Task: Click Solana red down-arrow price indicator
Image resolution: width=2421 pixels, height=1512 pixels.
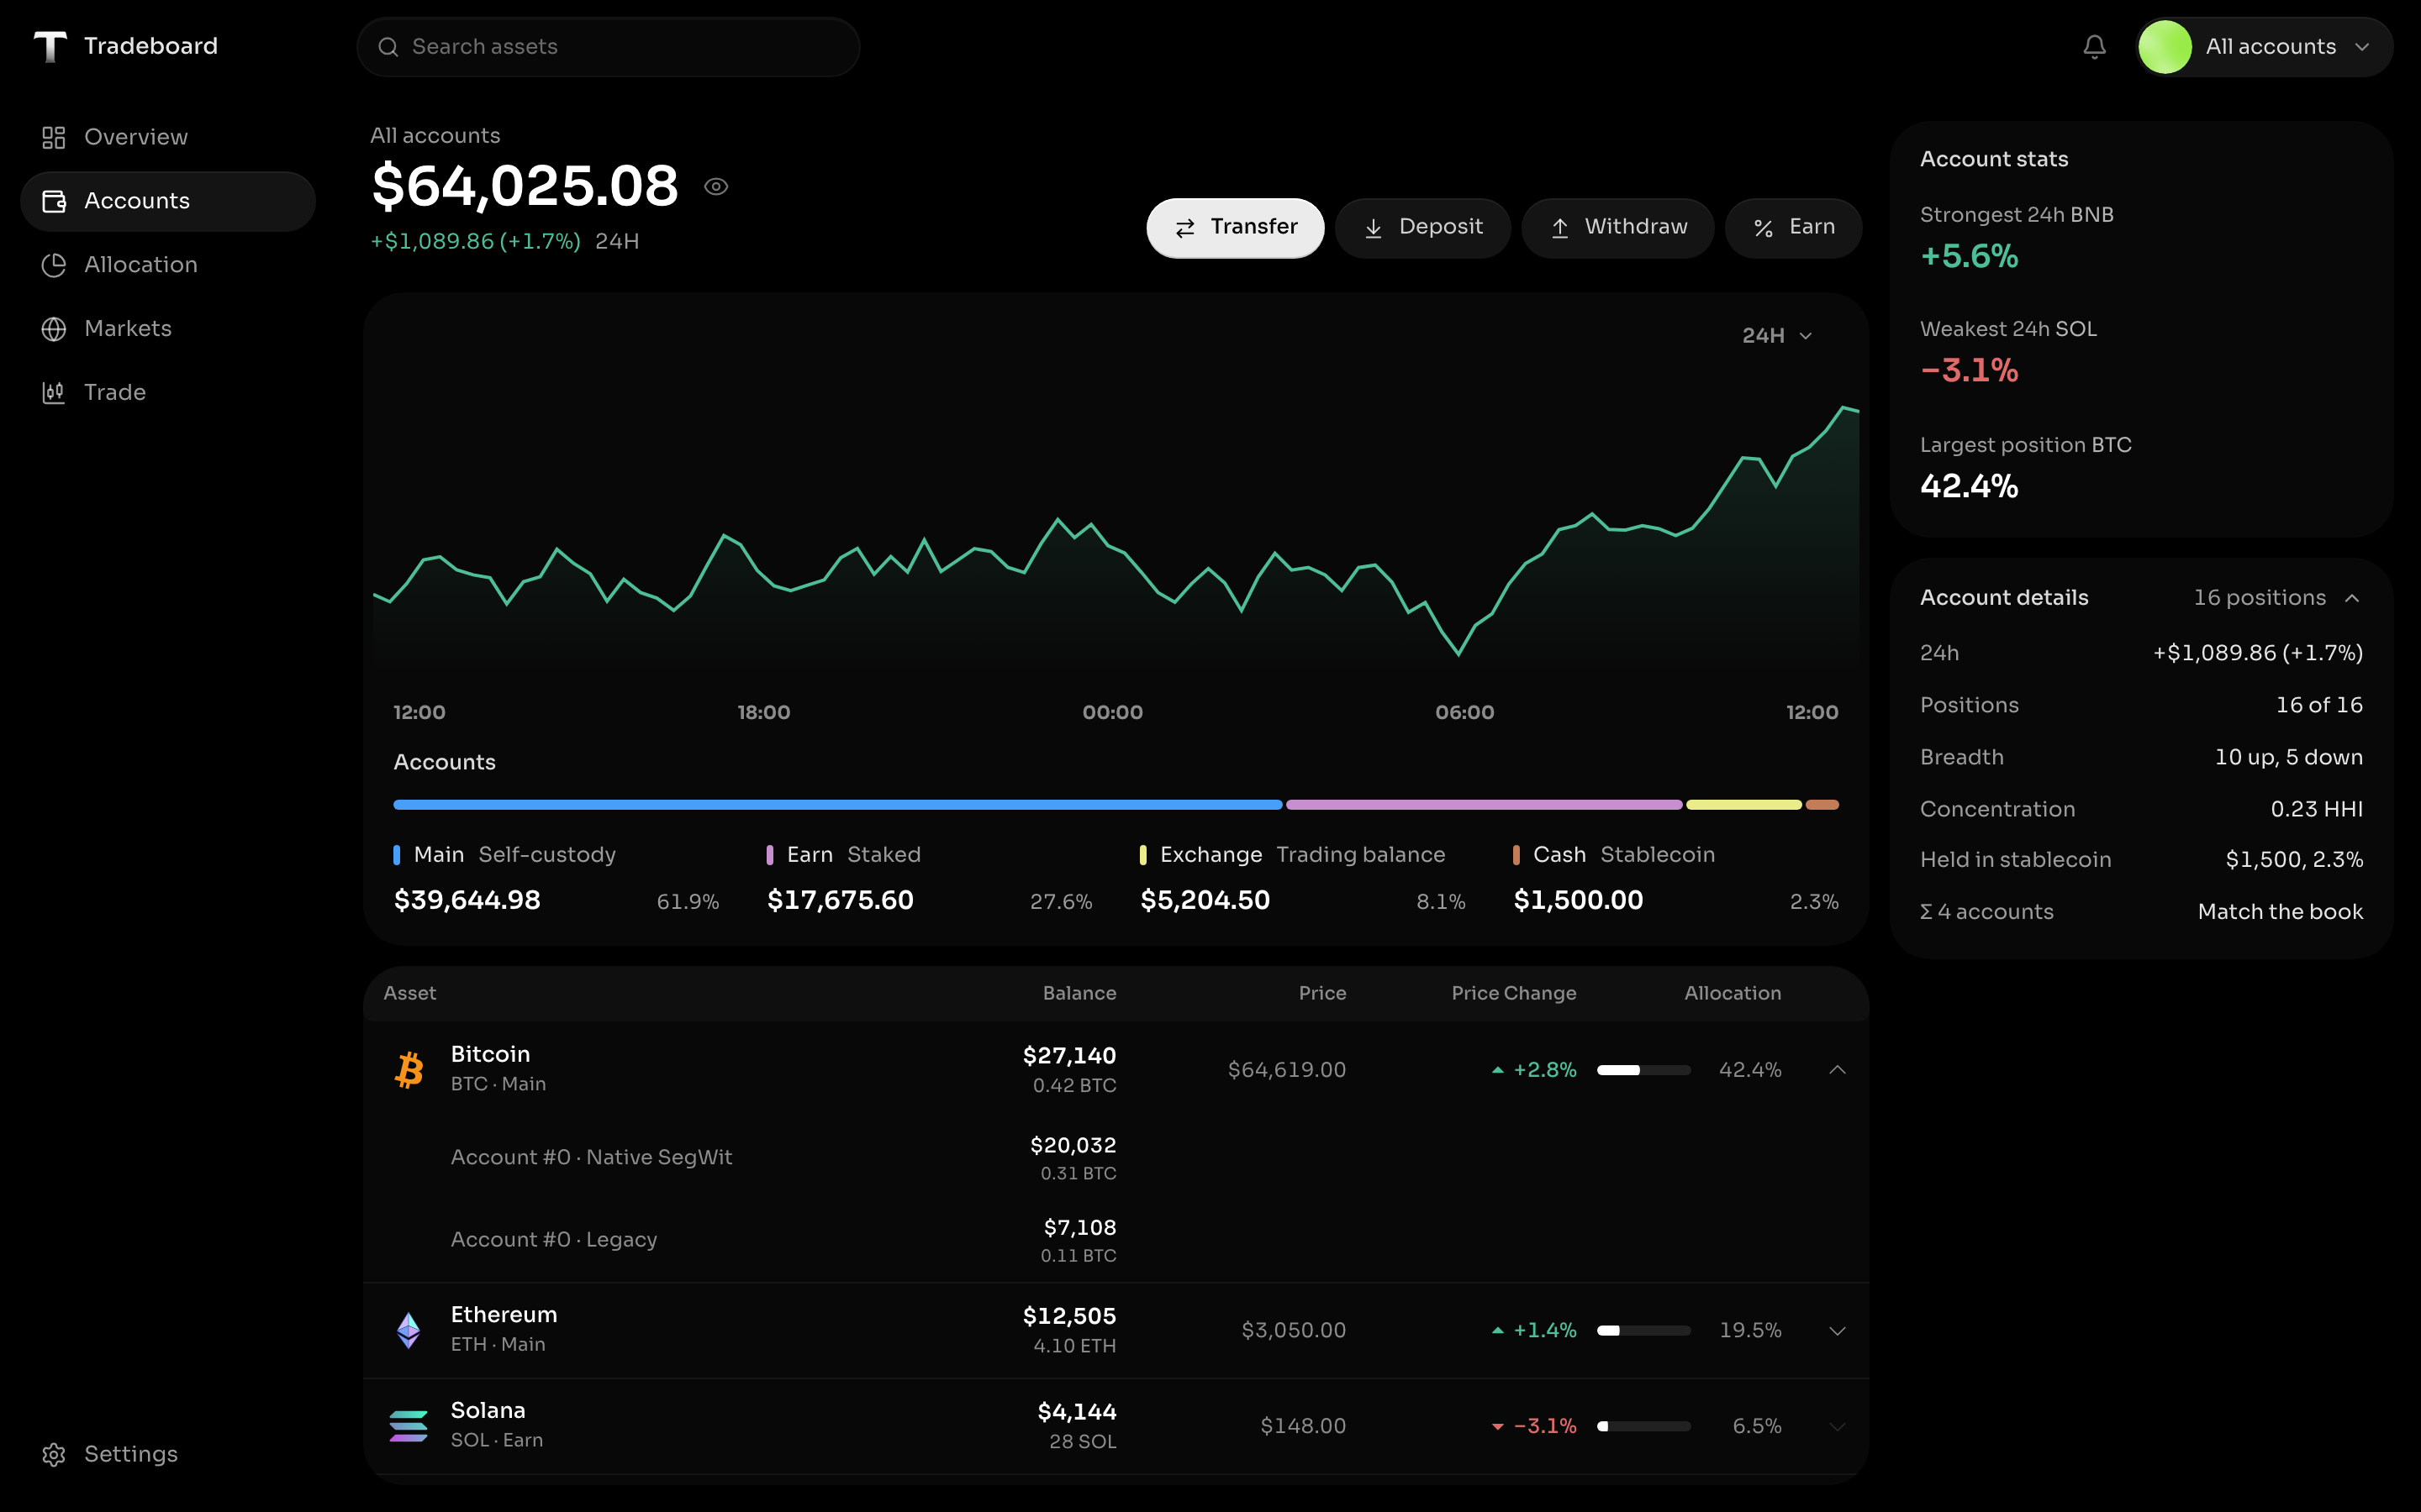Action: 1498,1427
